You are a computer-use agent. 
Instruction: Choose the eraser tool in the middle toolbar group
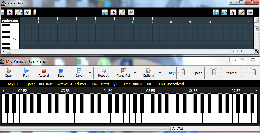point(131,12)
